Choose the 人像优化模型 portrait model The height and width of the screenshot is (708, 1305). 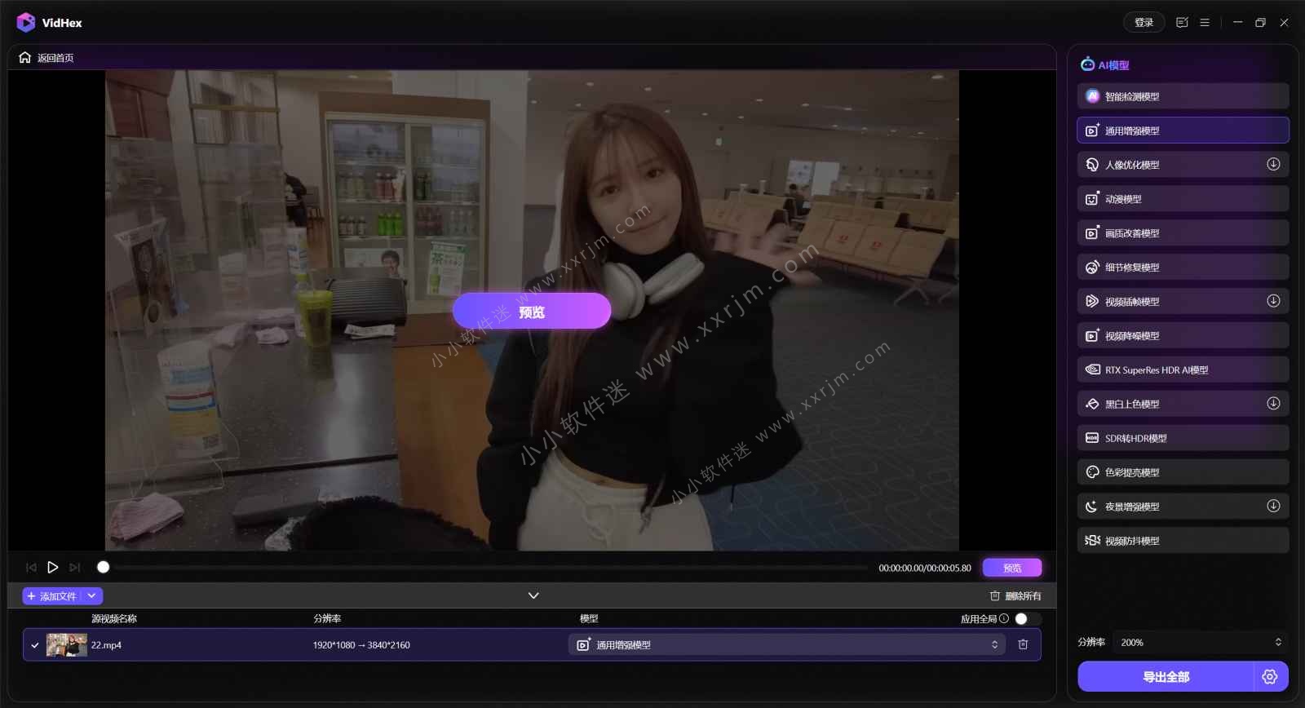[1183, 165]
